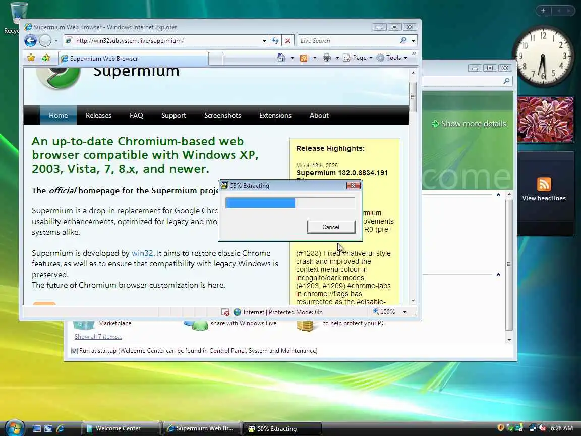Click the IE Forward arrow button
581x436 pixels.
[x=45, y=40]
